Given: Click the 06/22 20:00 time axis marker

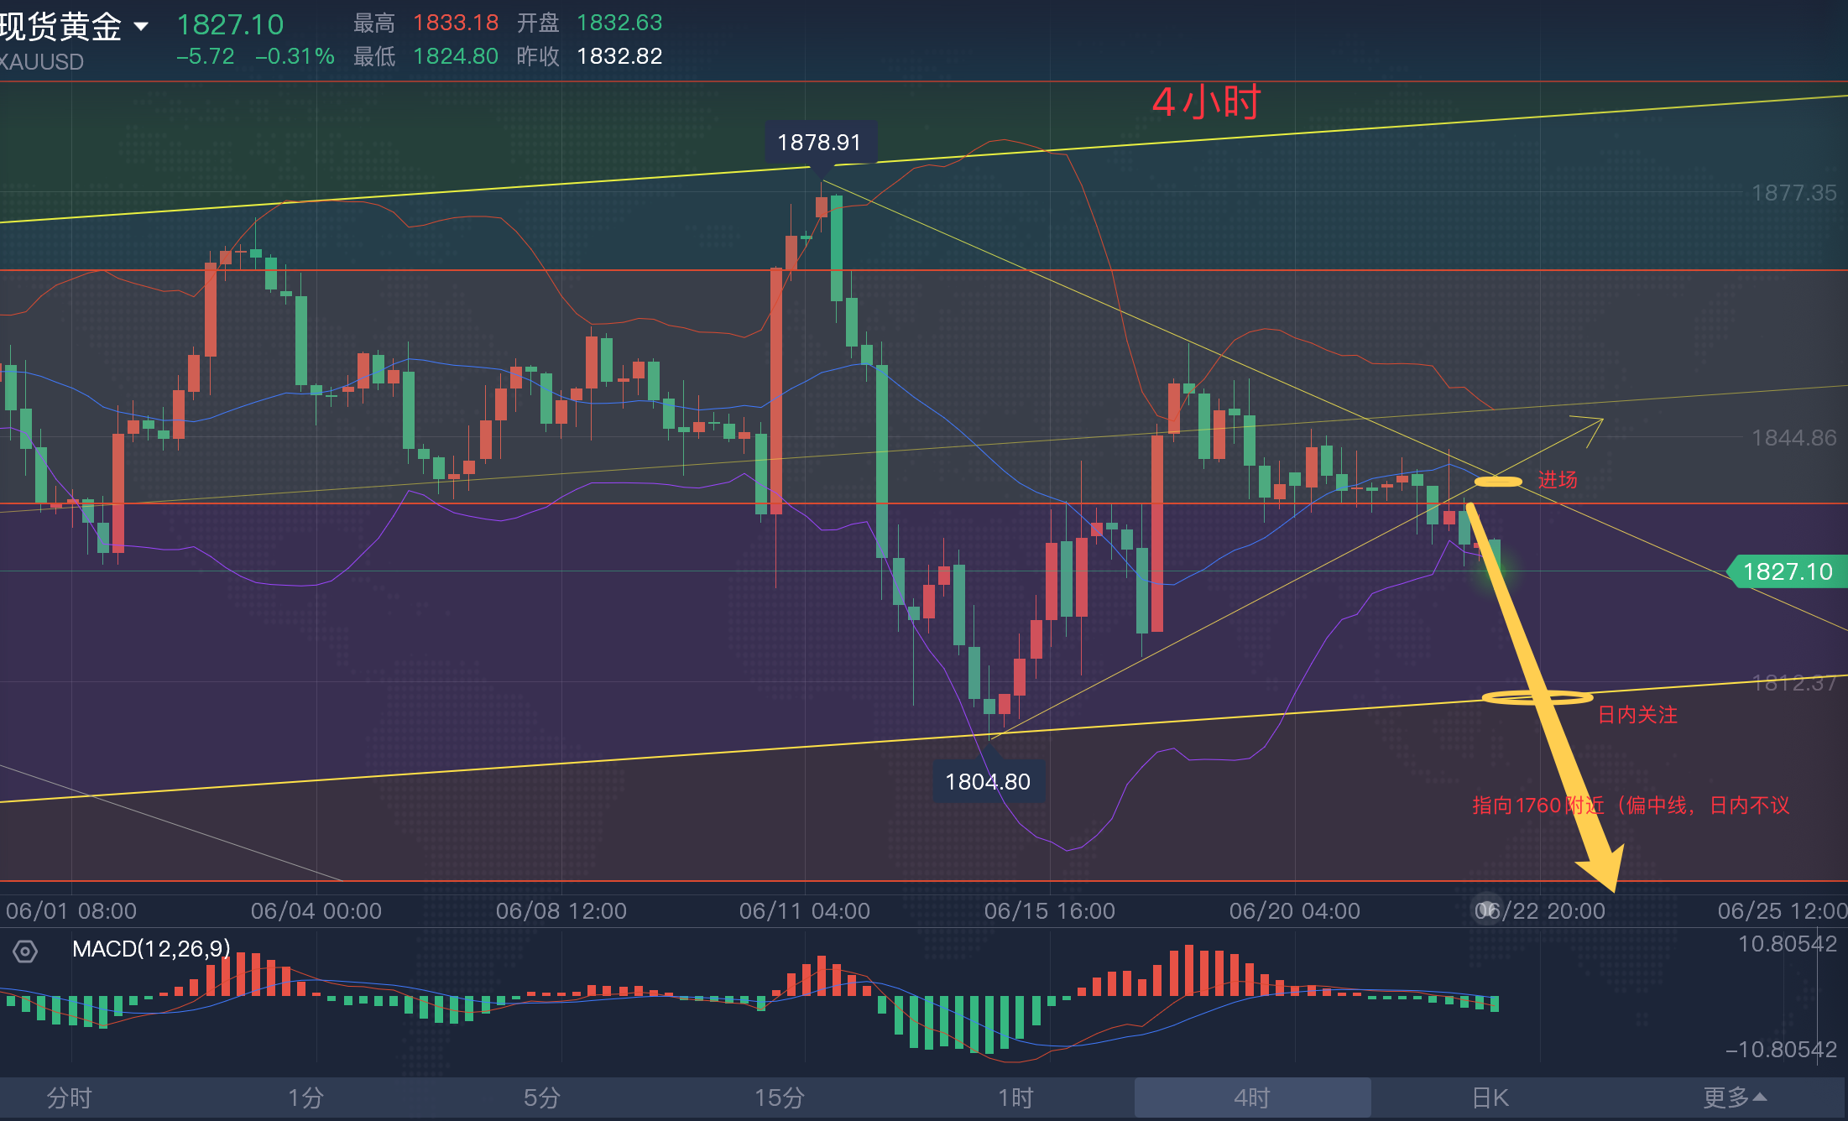Looking at the screenshot, I should coord(1541,910).
